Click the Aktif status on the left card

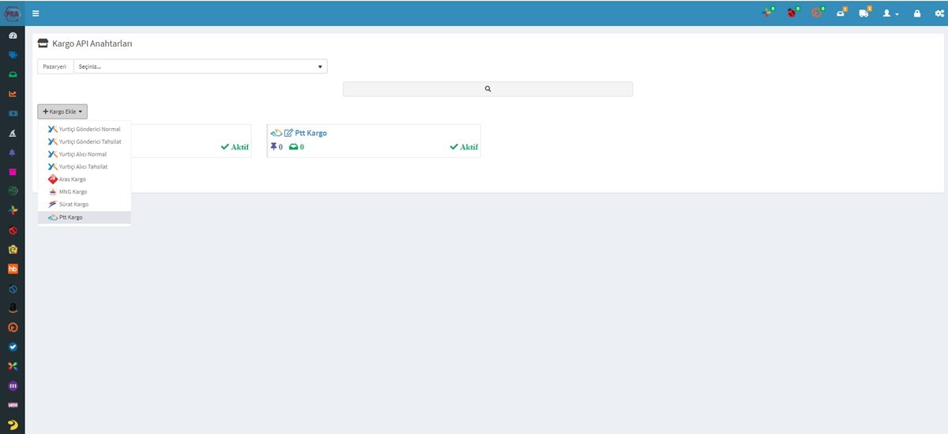(235, 147)
